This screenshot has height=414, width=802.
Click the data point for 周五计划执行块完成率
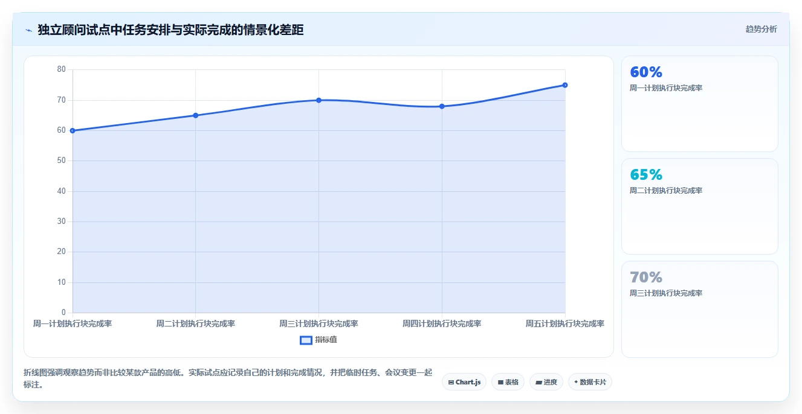click(565, 85)
